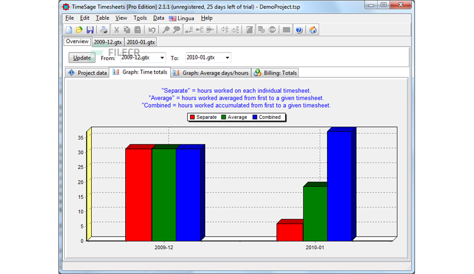Click the second row-move toolbar icon

235,29
